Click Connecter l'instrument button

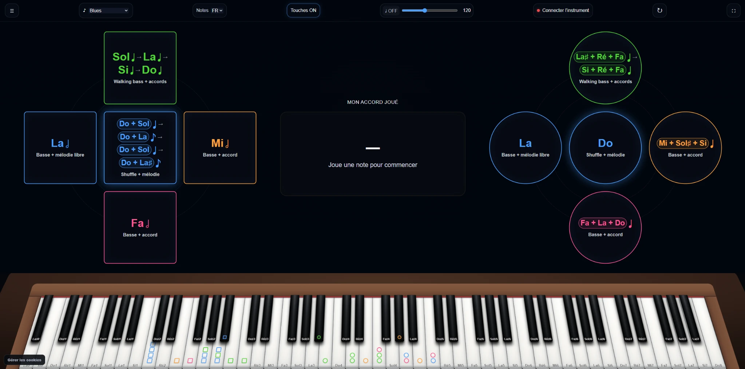click(x=563, y=11)
